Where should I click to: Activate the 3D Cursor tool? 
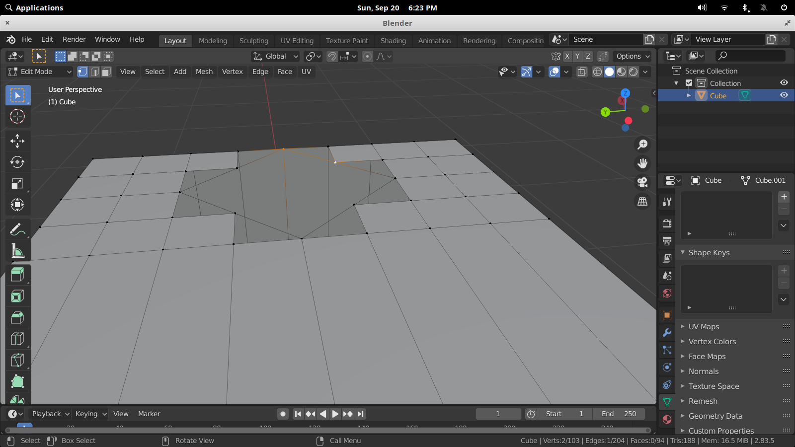click(x=17, y=116)
